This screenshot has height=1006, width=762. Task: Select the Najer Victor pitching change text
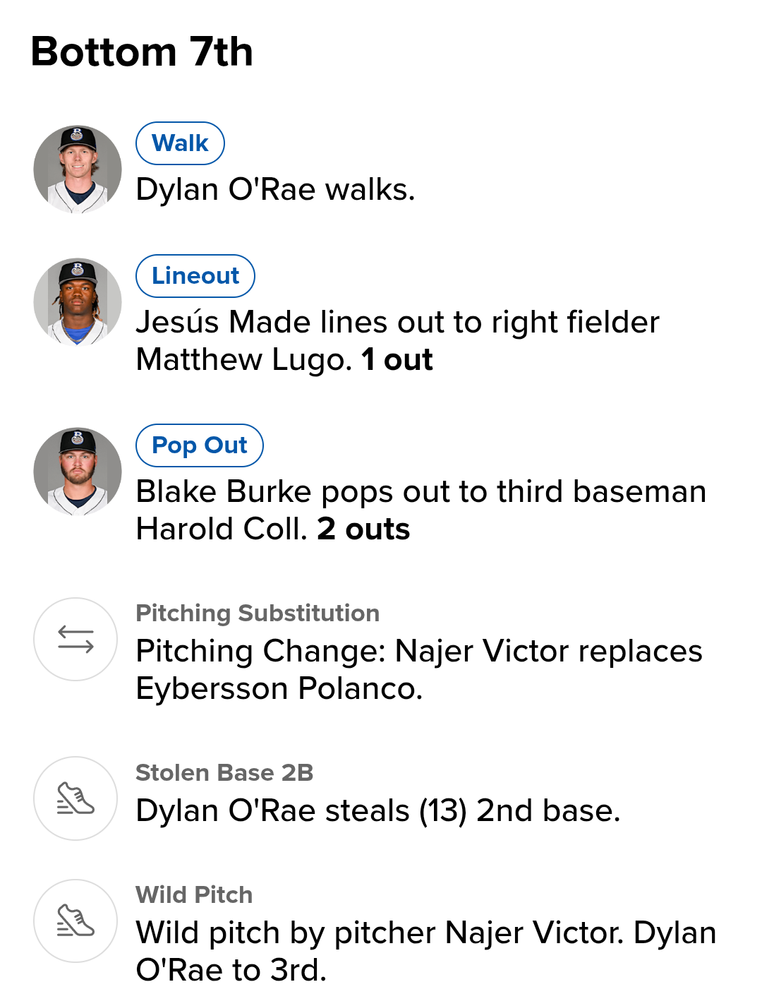(419, 669)
